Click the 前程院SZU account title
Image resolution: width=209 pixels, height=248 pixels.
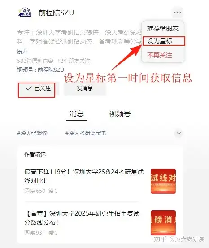pos(56,13)
